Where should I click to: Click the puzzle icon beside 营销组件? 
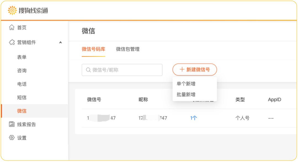click(12, 42)
